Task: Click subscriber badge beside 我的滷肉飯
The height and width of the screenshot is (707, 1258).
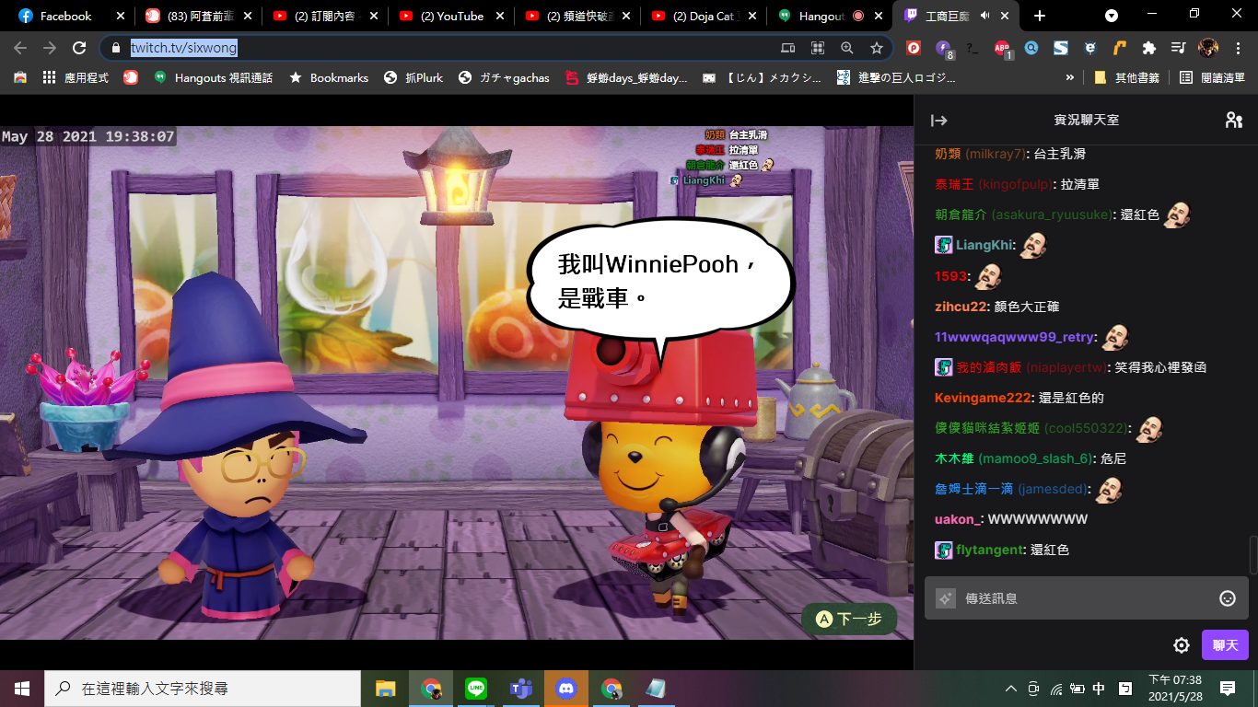Action: point(944,367)
